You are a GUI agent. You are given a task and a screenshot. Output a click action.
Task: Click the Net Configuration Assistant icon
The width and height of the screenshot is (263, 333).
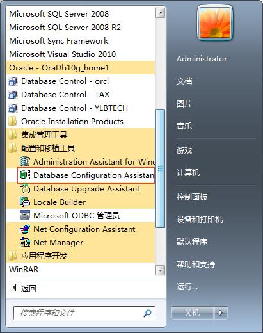[25, 229]
